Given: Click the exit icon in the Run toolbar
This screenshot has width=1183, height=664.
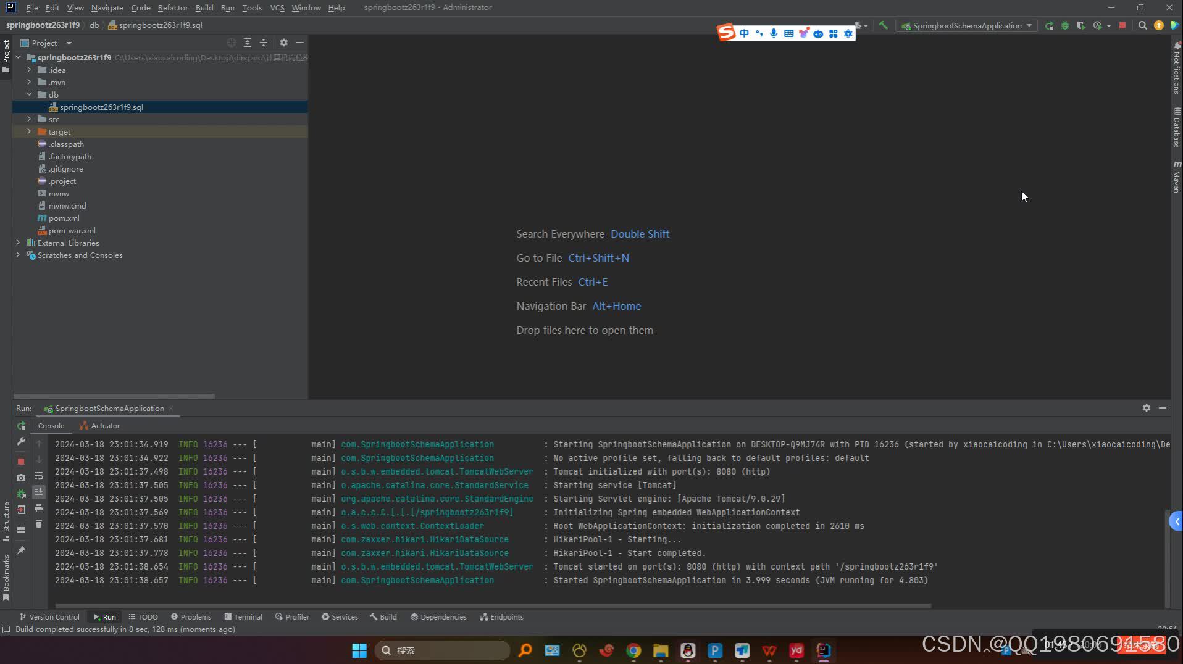Looking at the screenshot, I should [21, 510].
